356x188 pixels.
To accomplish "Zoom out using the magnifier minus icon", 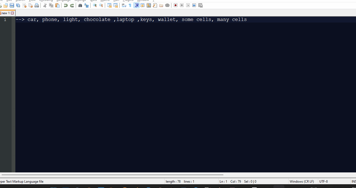I will pyautogui.click(x=101, y=5).
